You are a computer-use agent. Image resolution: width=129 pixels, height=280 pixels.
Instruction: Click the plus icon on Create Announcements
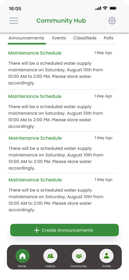(36, 230)
